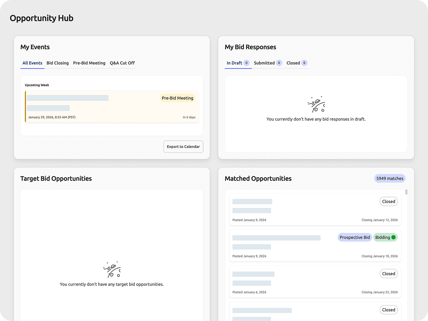The width and height of the screenshot is (428, 321).
Task: Open the Pre-Bid Meeting events tab
Action: pos(89,63)
